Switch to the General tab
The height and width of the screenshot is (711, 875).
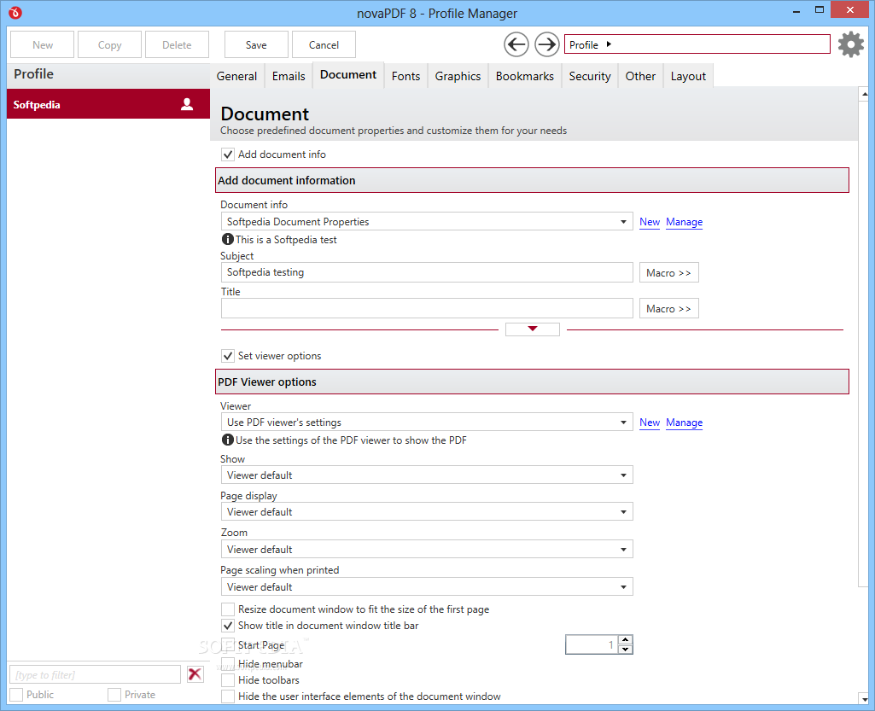[x=236, y=76]
